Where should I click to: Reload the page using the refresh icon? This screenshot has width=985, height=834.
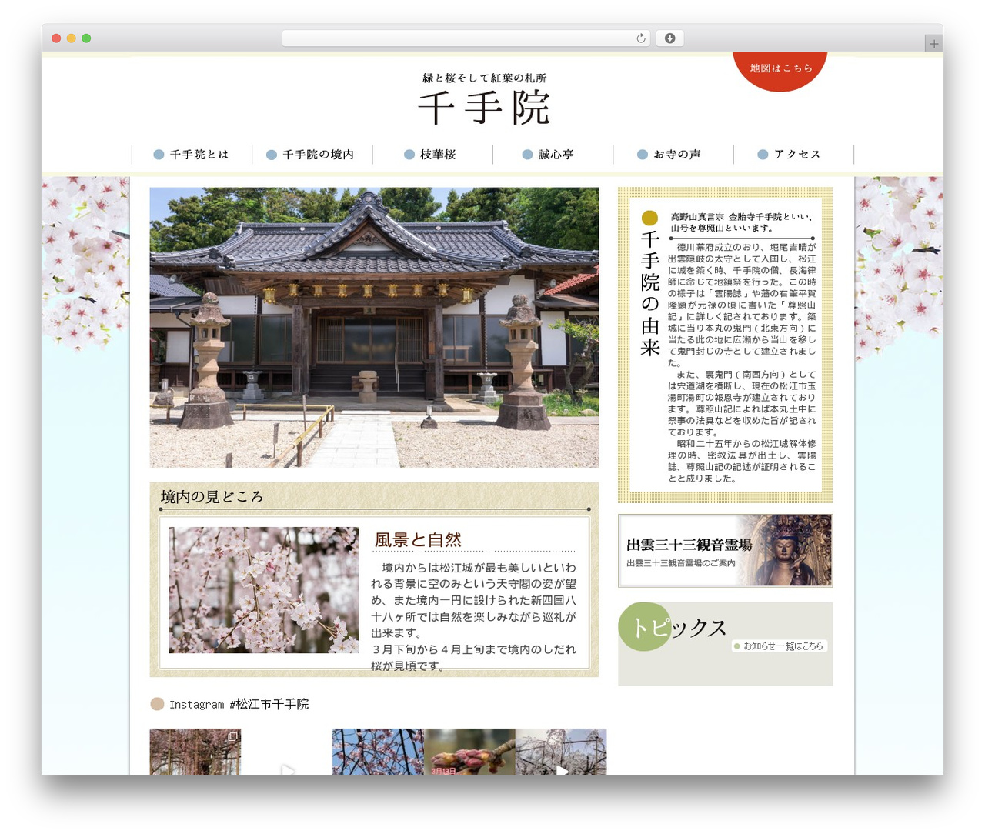[x=640, y=38]
